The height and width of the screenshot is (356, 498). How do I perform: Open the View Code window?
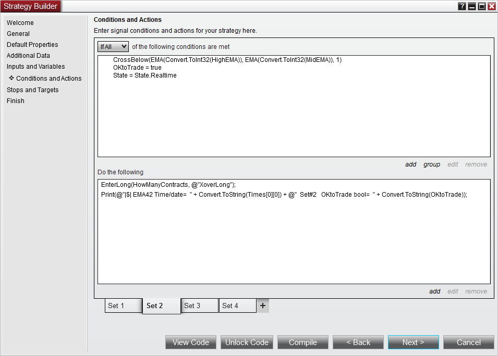(190, 342)
